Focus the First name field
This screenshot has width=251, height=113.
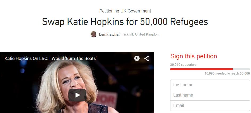pos(210,85)
